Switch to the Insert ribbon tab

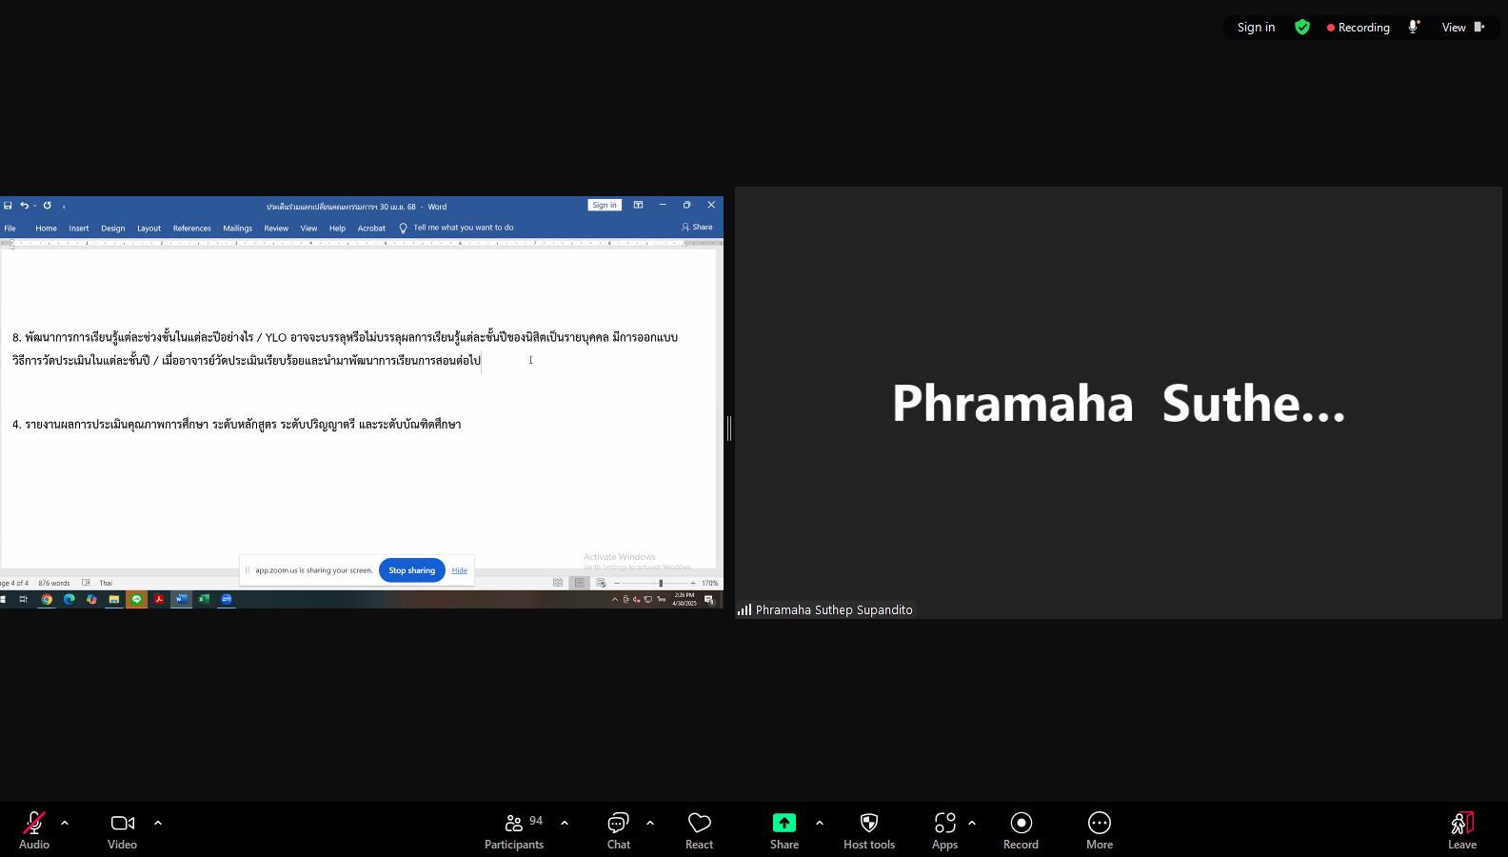79,229
